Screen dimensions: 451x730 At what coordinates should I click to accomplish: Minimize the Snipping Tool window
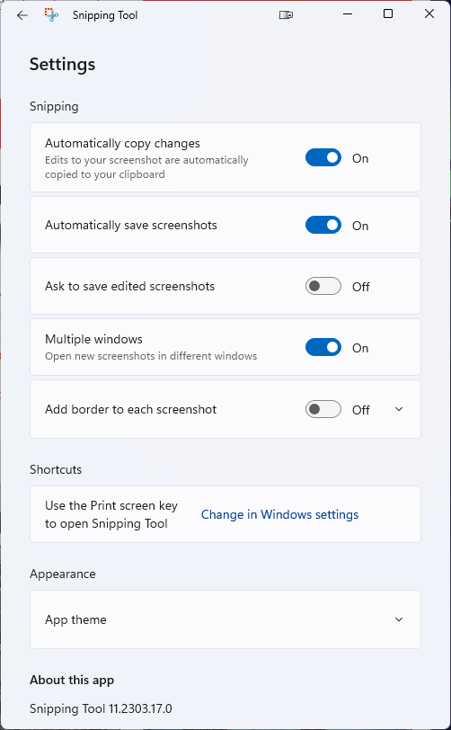click(347, 14)
